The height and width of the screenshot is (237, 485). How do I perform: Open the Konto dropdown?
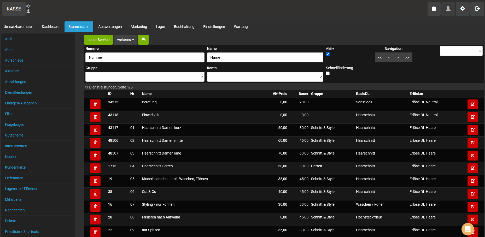point(265,77)
